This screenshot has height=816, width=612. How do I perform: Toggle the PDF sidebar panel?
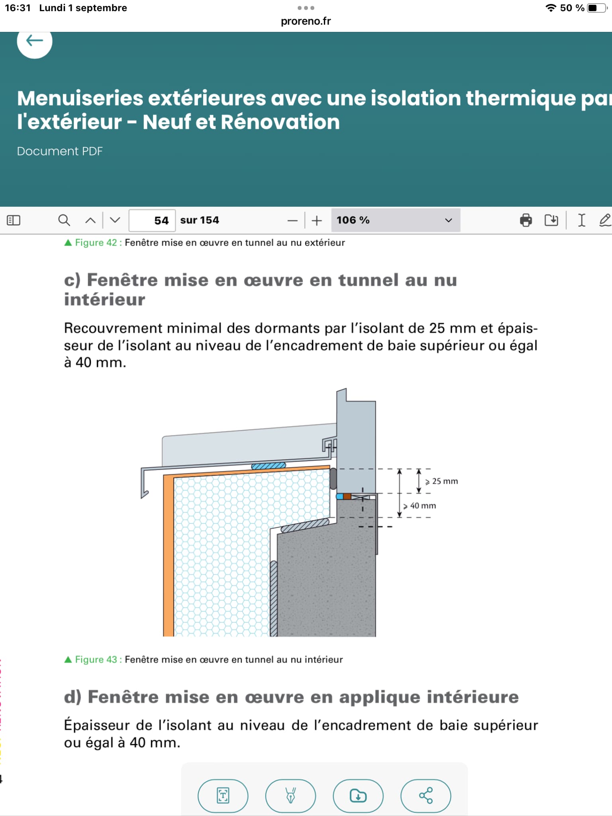[x=14, y=220]
